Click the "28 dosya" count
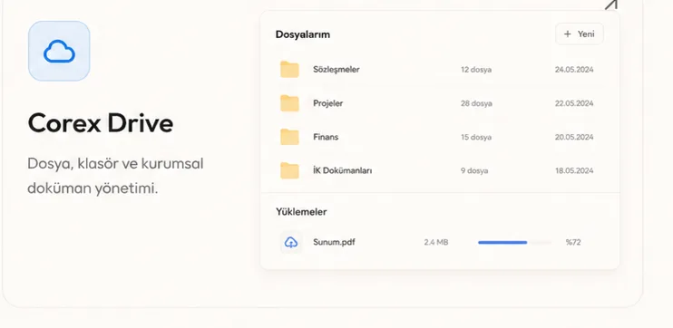 click(x=476, y=103)
